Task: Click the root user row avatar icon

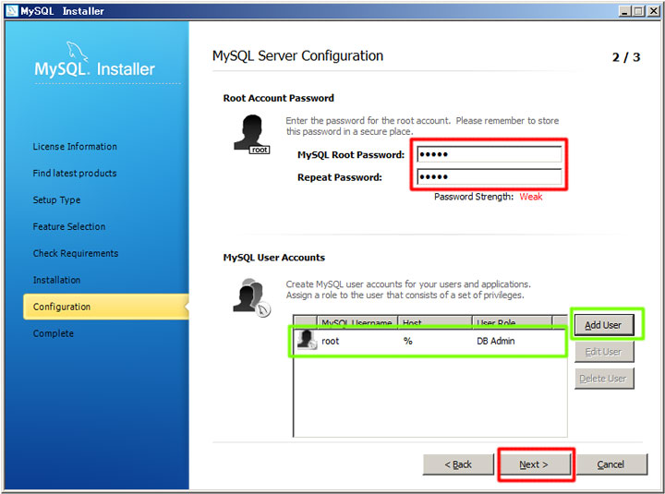Action: (x=307, y=340)
